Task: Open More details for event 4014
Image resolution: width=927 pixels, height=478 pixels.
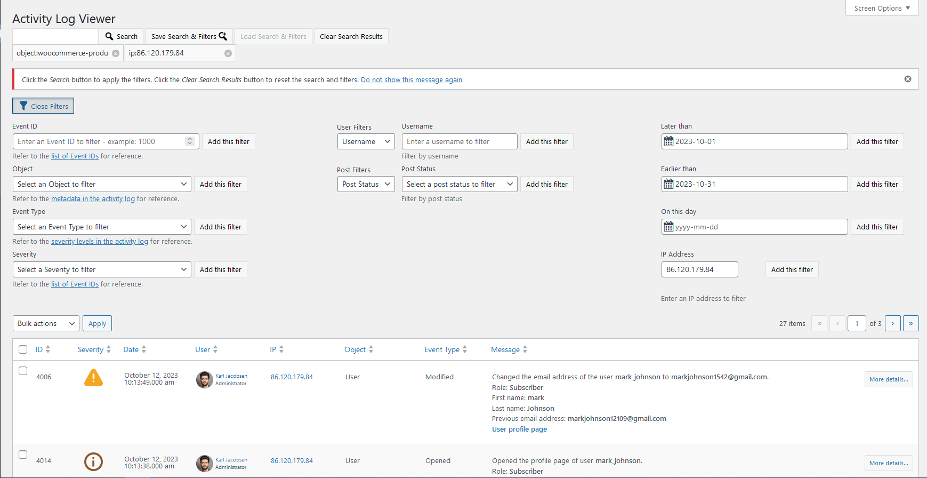Action: click(x=889, y=463)
